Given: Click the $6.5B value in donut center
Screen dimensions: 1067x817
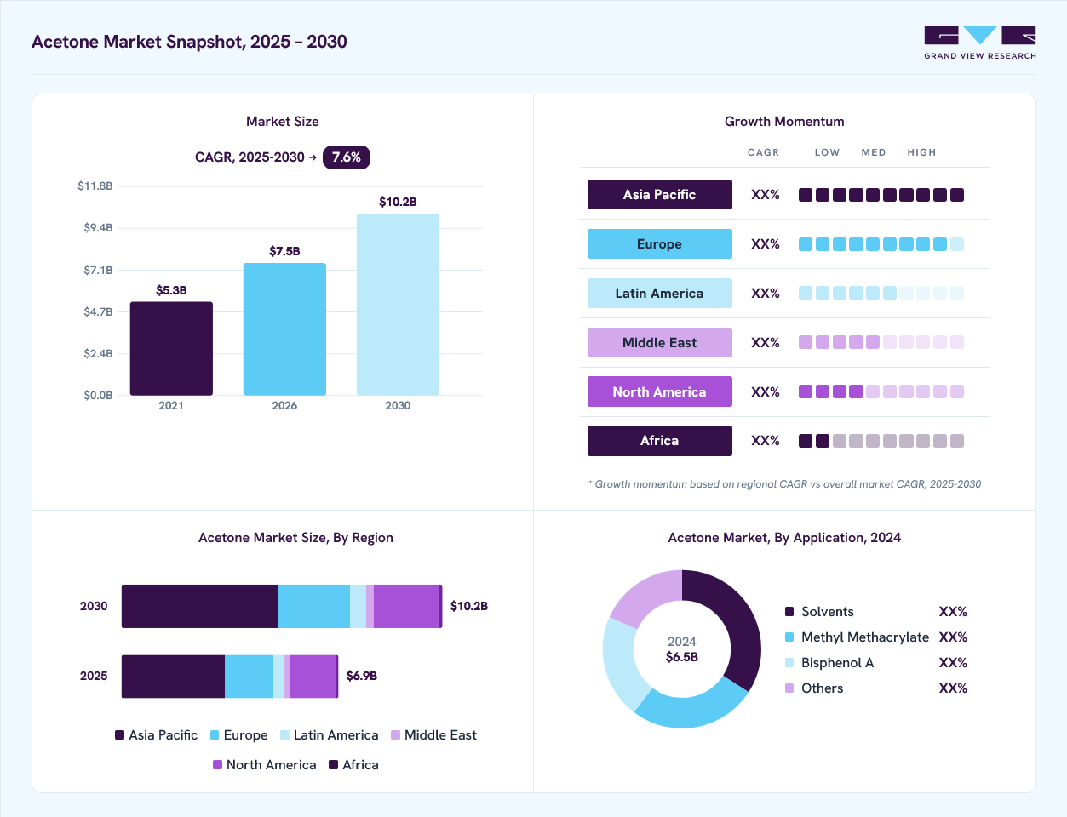Looking at the screenshot, I should 682,657.
